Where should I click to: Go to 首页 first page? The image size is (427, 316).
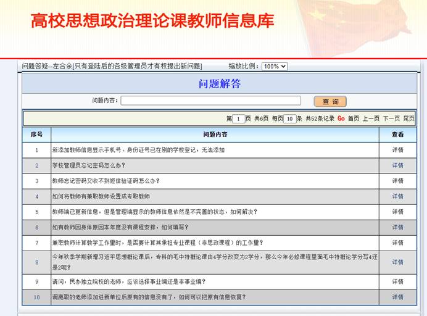point(354,118)
